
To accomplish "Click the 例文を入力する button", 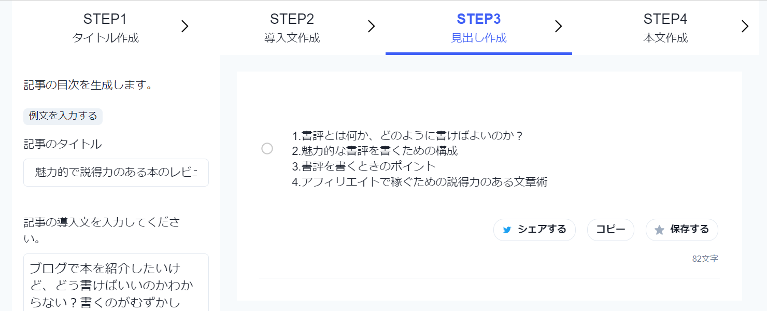I will 63,116.
